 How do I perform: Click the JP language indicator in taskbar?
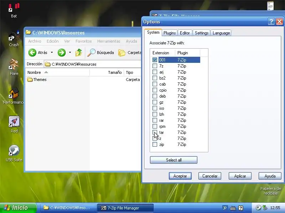(225, 208)
